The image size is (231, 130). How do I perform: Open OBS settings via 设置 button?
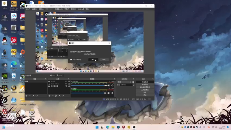(145, 92)
